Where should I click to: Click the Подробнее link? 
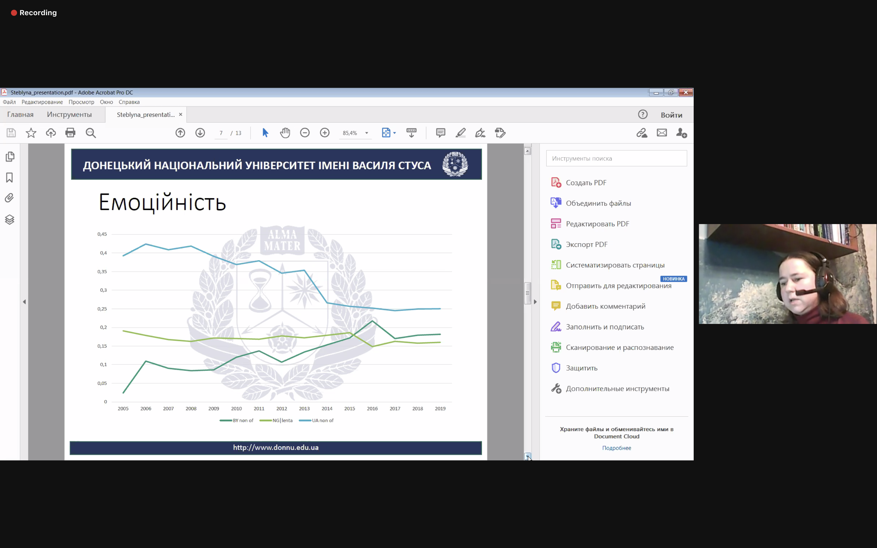[x=616, y=448]
